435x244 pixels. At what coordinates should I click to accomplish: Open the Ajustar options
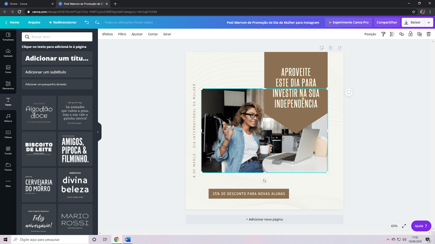(137, 34)
